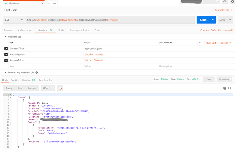This screenshot has height=149, width=235.
Task: Click the request URL field
Action: click(x=110, y=20)
